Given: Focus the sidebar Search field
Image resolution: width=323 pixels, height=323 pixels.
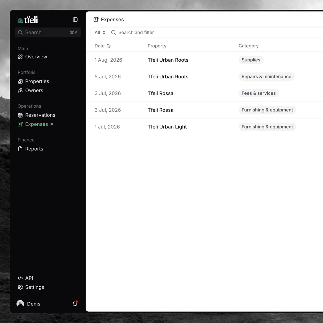Looking at the screenshot, I should point(48,33).
